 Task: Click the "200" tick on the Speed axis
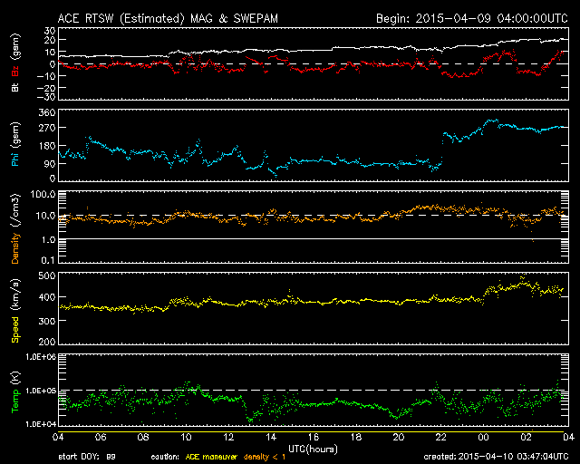[47, 341]
